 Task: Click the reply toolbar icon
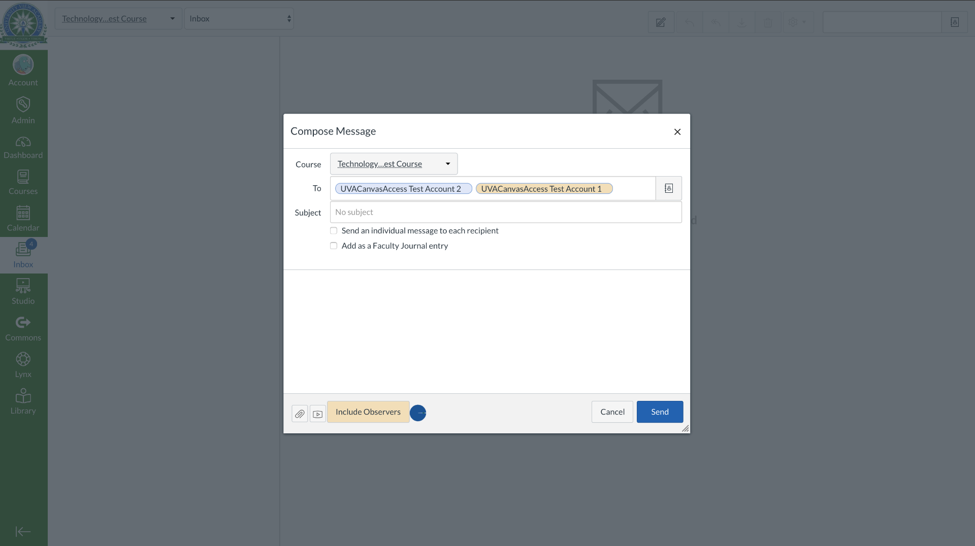[x=690, y=22]
